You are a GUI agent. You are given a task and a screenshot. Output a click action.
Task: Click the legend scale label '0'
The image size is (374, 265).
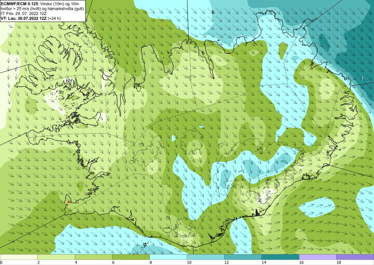pos(1,262)
